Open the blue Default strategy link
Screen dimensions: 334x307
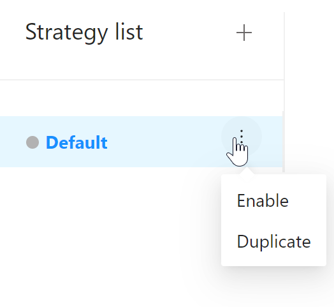76,142
